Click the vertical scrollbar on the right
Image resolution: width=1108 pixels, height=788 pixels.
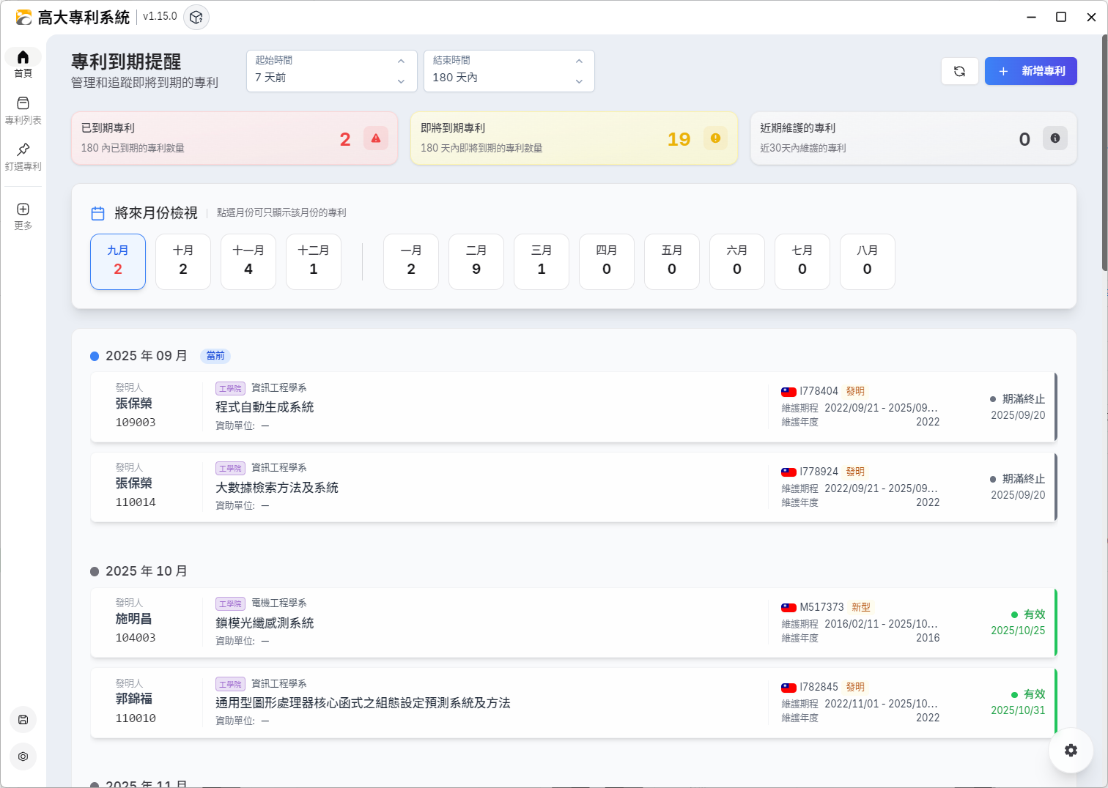(x=1104, y=154)
